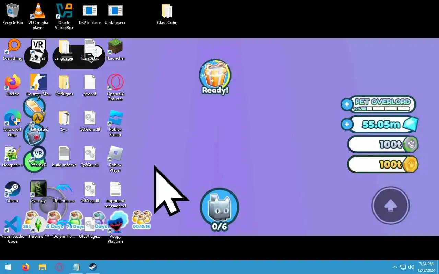Select the license.txt file
This screenshot has height=274, width=439.
pos(90,50)
